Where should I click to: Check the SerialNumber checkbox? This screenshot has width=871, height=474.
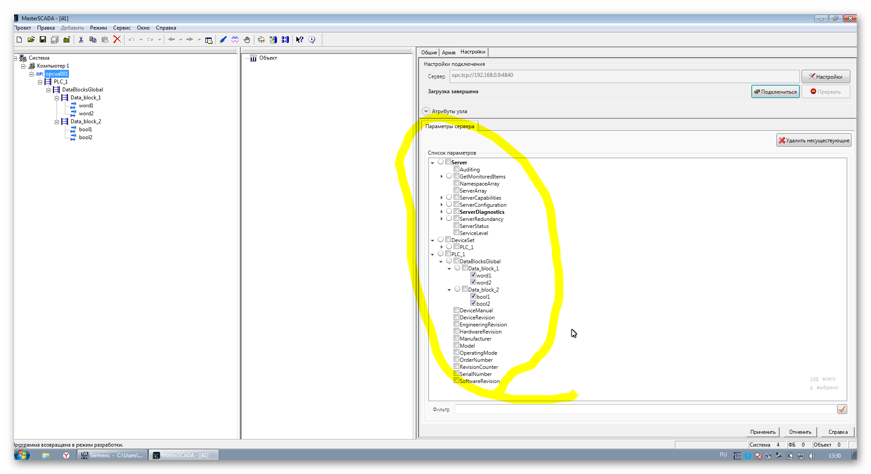pos(456,374)
